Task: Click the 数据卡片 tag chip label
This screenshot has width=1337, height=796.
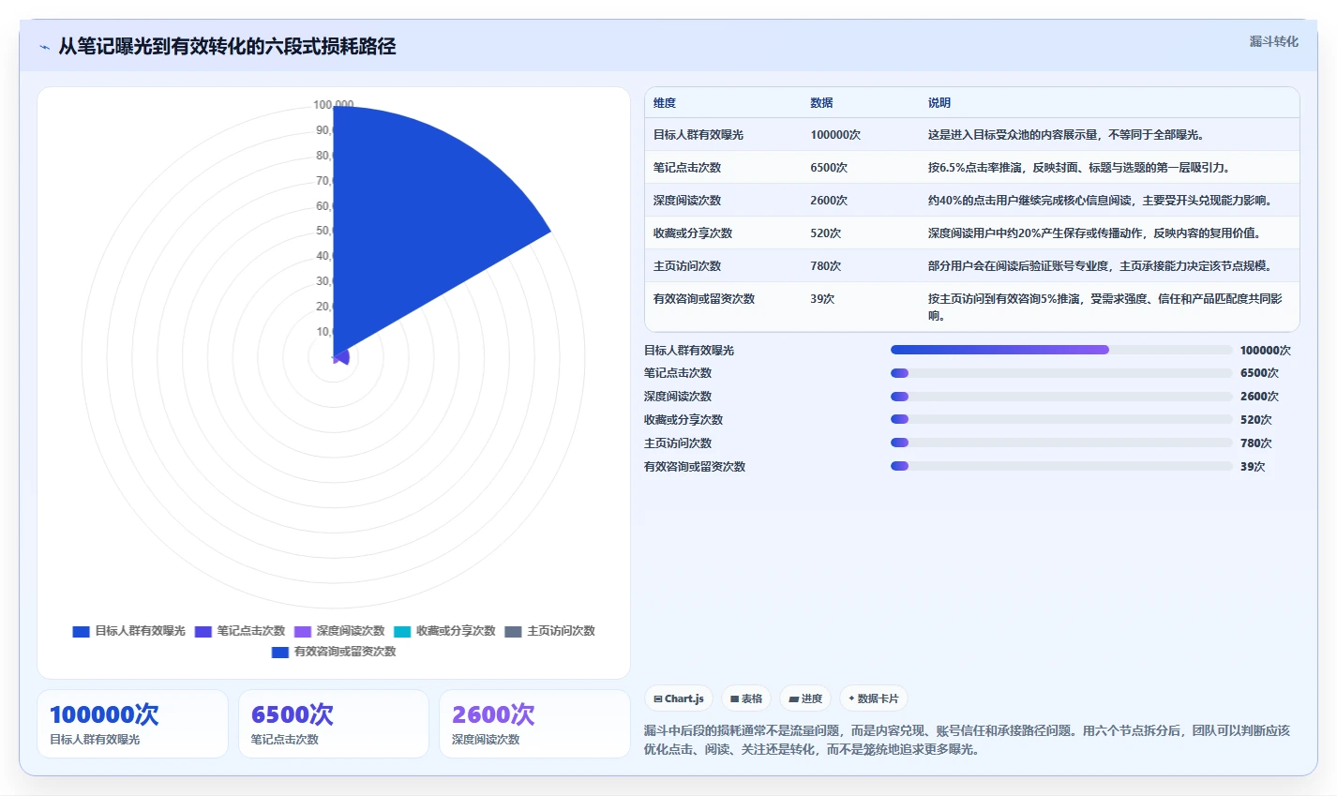Action: 879,698
